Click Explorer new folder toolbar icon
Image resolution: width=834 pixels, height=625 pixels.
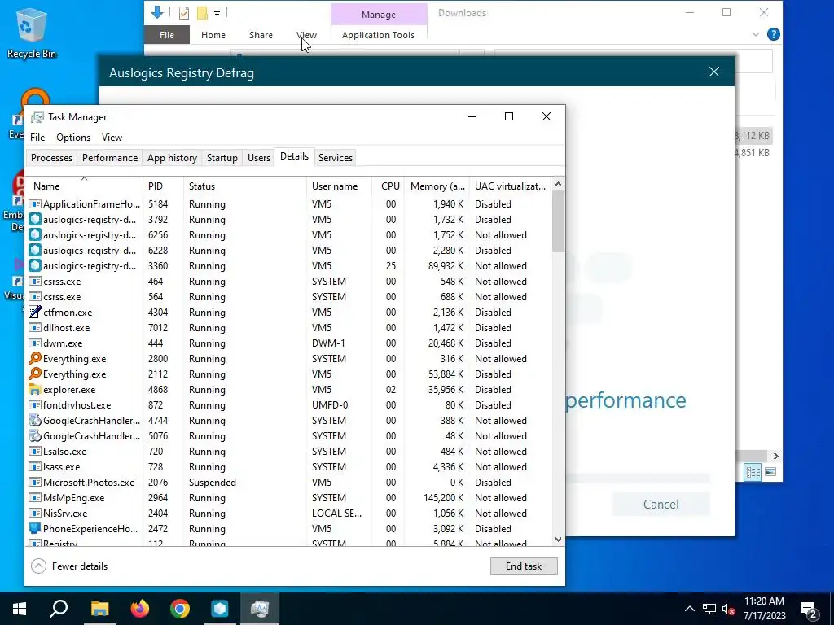(202, 13)
